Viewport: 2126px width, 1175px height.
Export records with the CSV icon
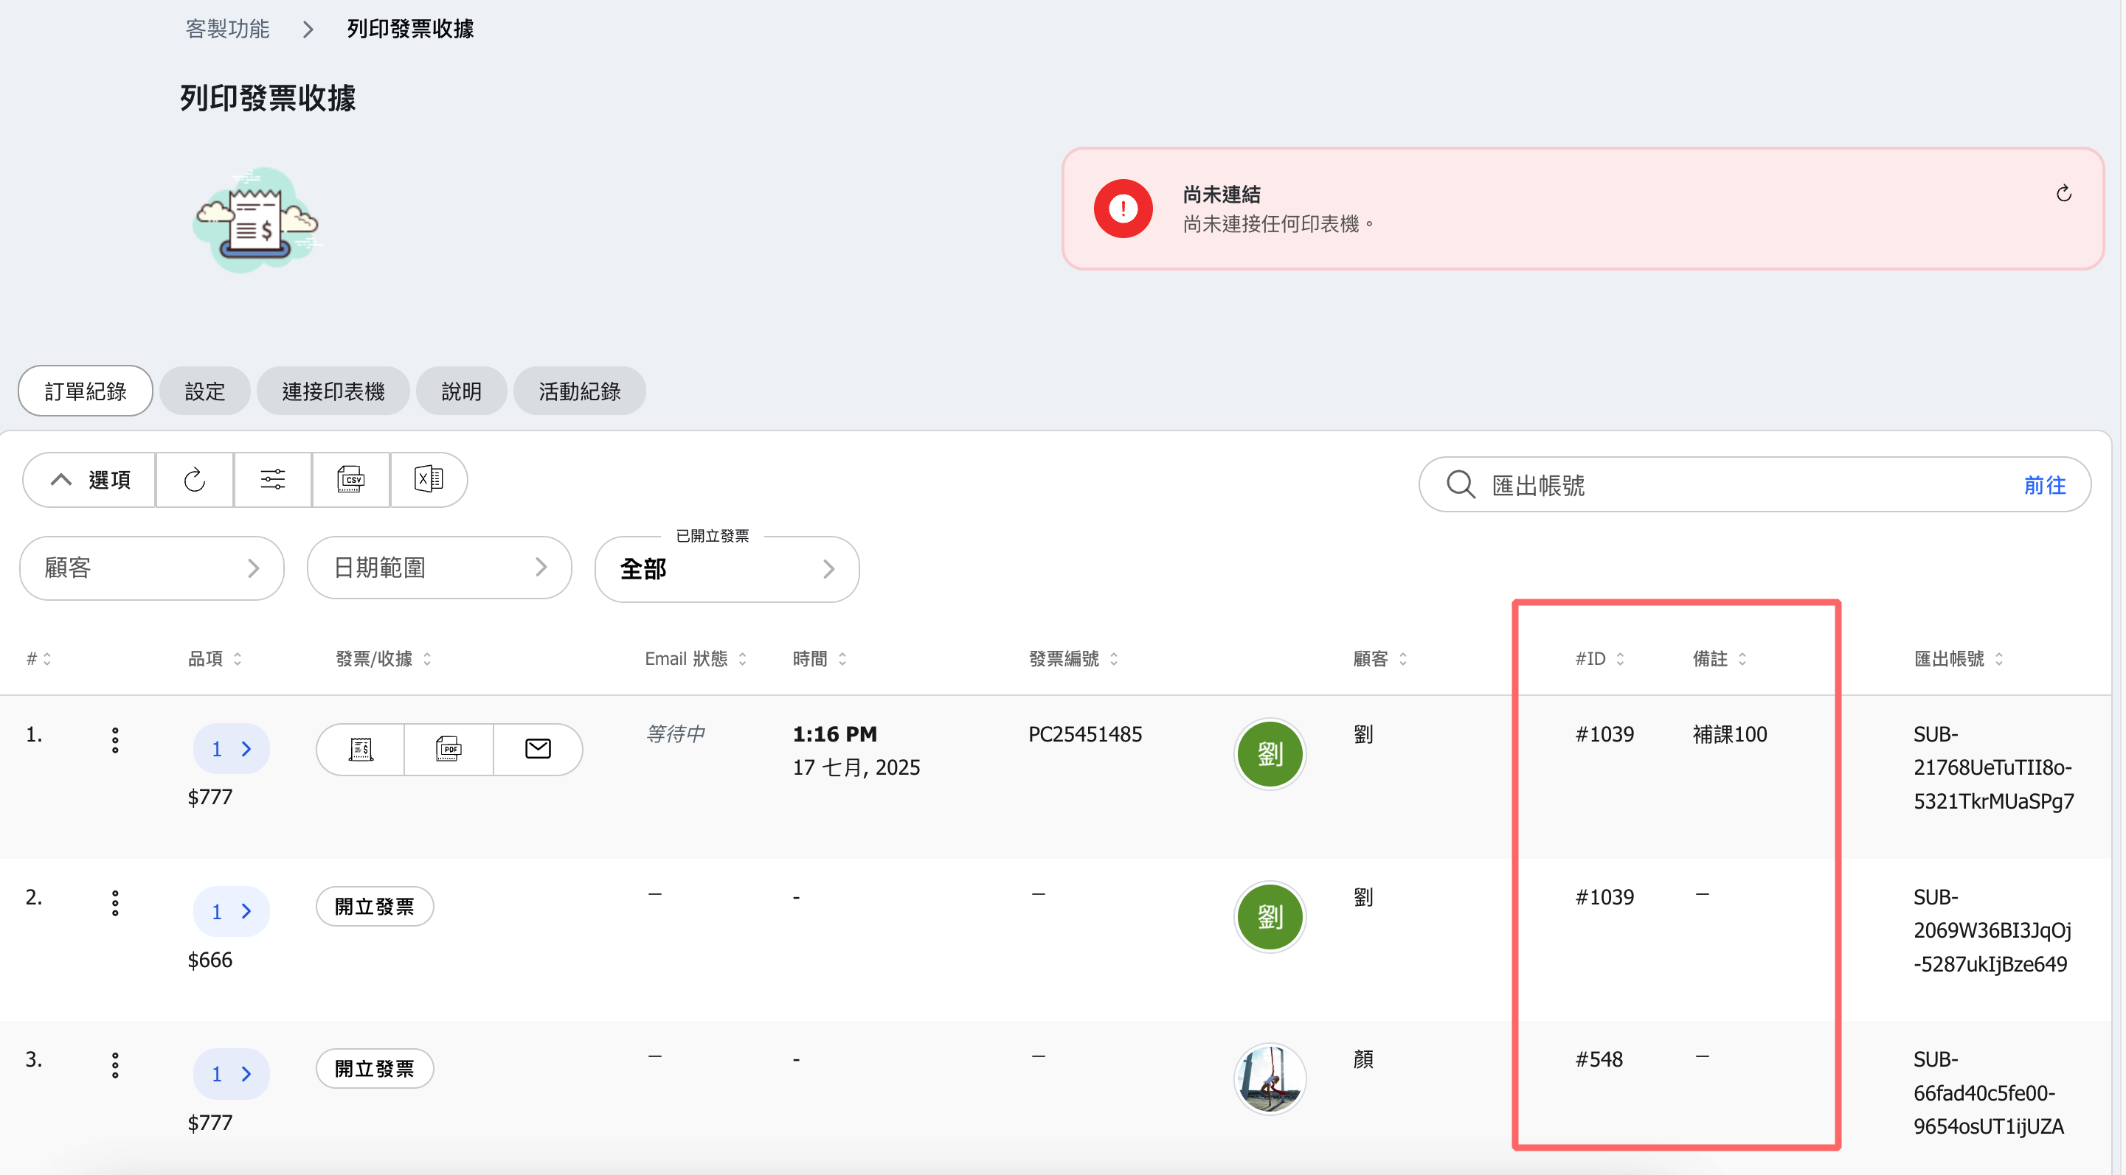[x=350, y=479]
